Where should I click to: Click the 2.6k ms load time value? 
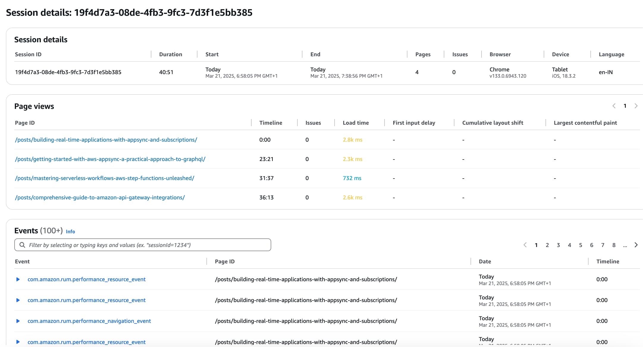(x=352, y=198)
